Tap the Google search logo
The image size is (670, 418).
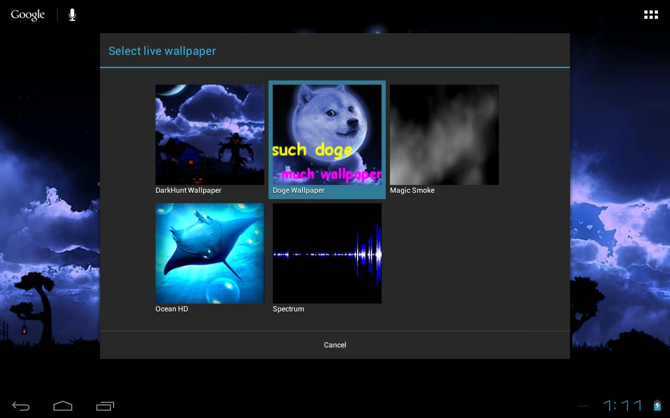pos(28,15)
